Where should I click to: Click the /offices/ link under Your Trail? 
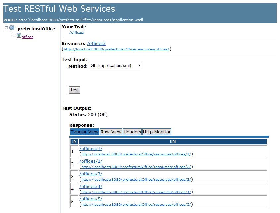77,32
